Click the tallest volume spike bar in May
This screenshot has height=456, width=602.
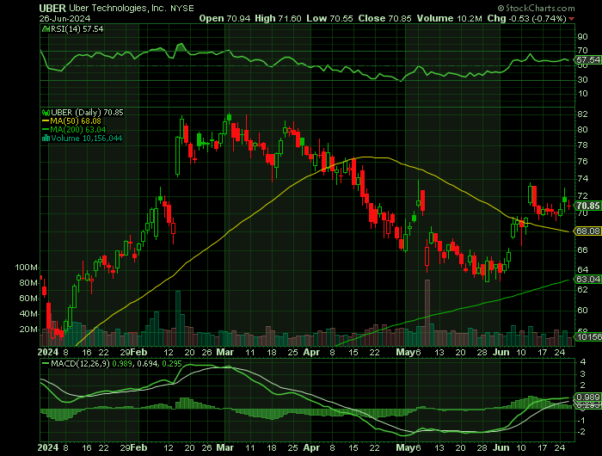pos(427,312)
